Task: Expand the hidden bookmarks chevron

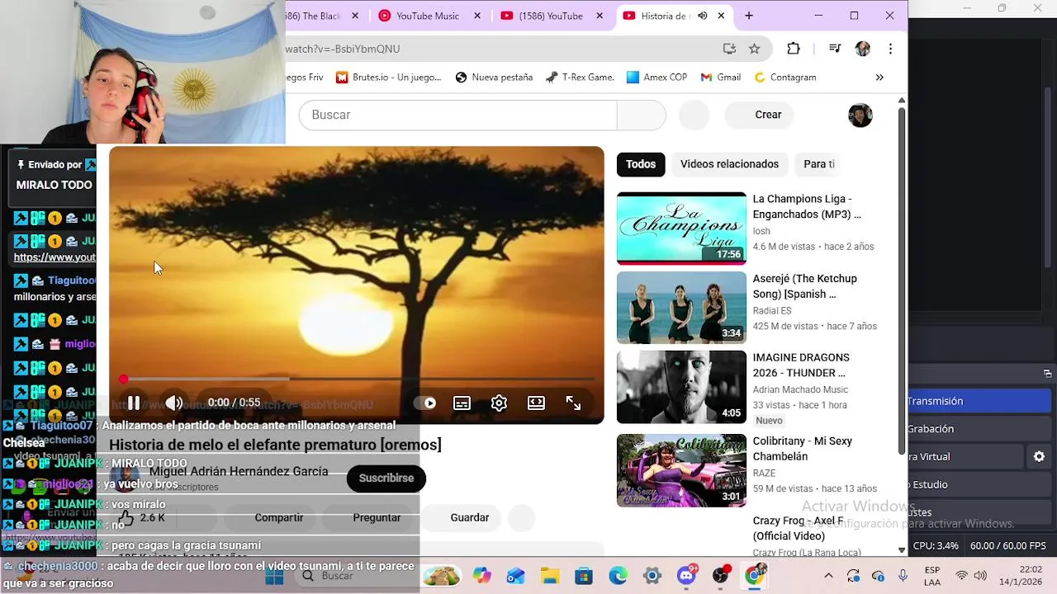Action: (879, 78)
